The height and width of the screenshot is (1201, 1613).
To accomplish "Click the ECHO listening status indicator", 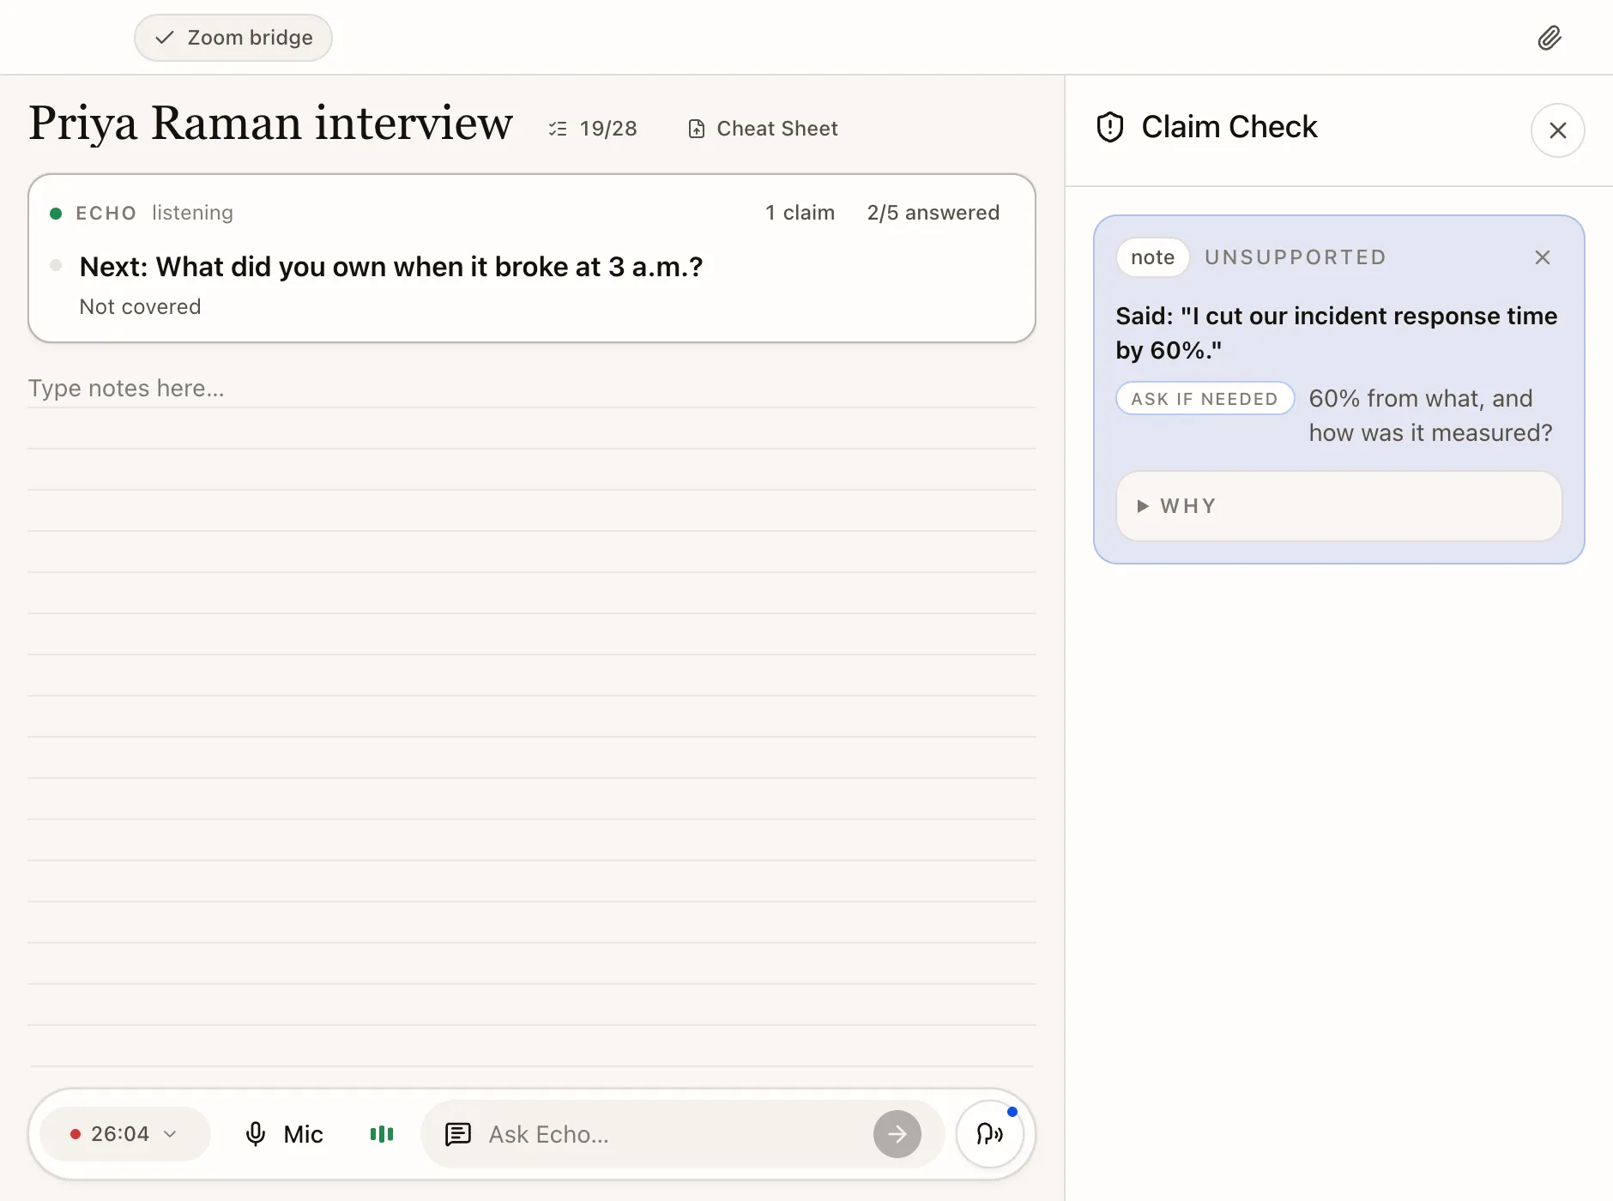I will pyautogui.click(x=142, y=213).
